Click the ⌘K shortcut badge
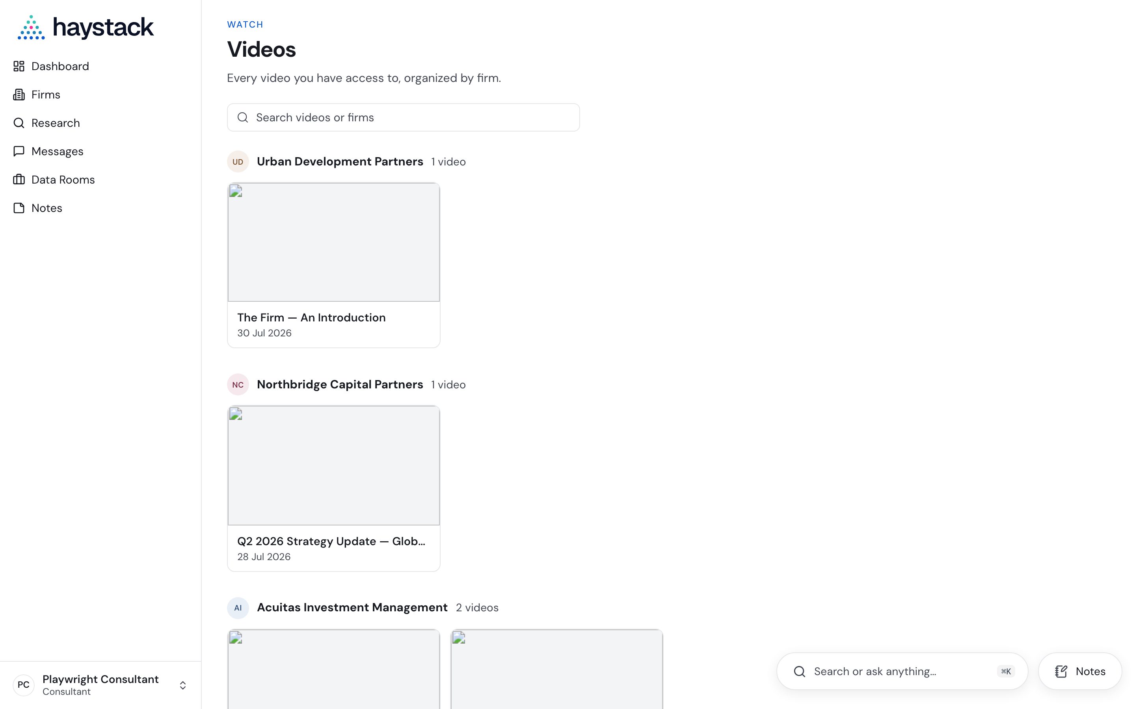Image resolution: width=1135 pixels, height=709 pixels. click(1006, 671)
